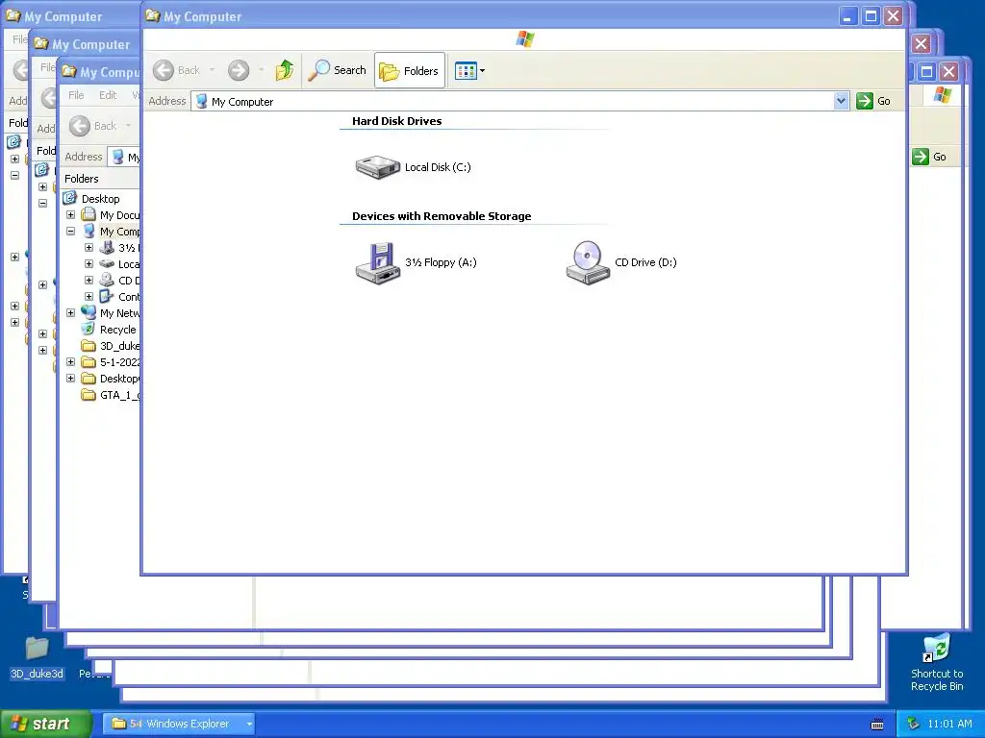Open the Forward history dropdown arrow
This screenshot has height=738, width=985.
pyautogui.click(x=262, y=70)
